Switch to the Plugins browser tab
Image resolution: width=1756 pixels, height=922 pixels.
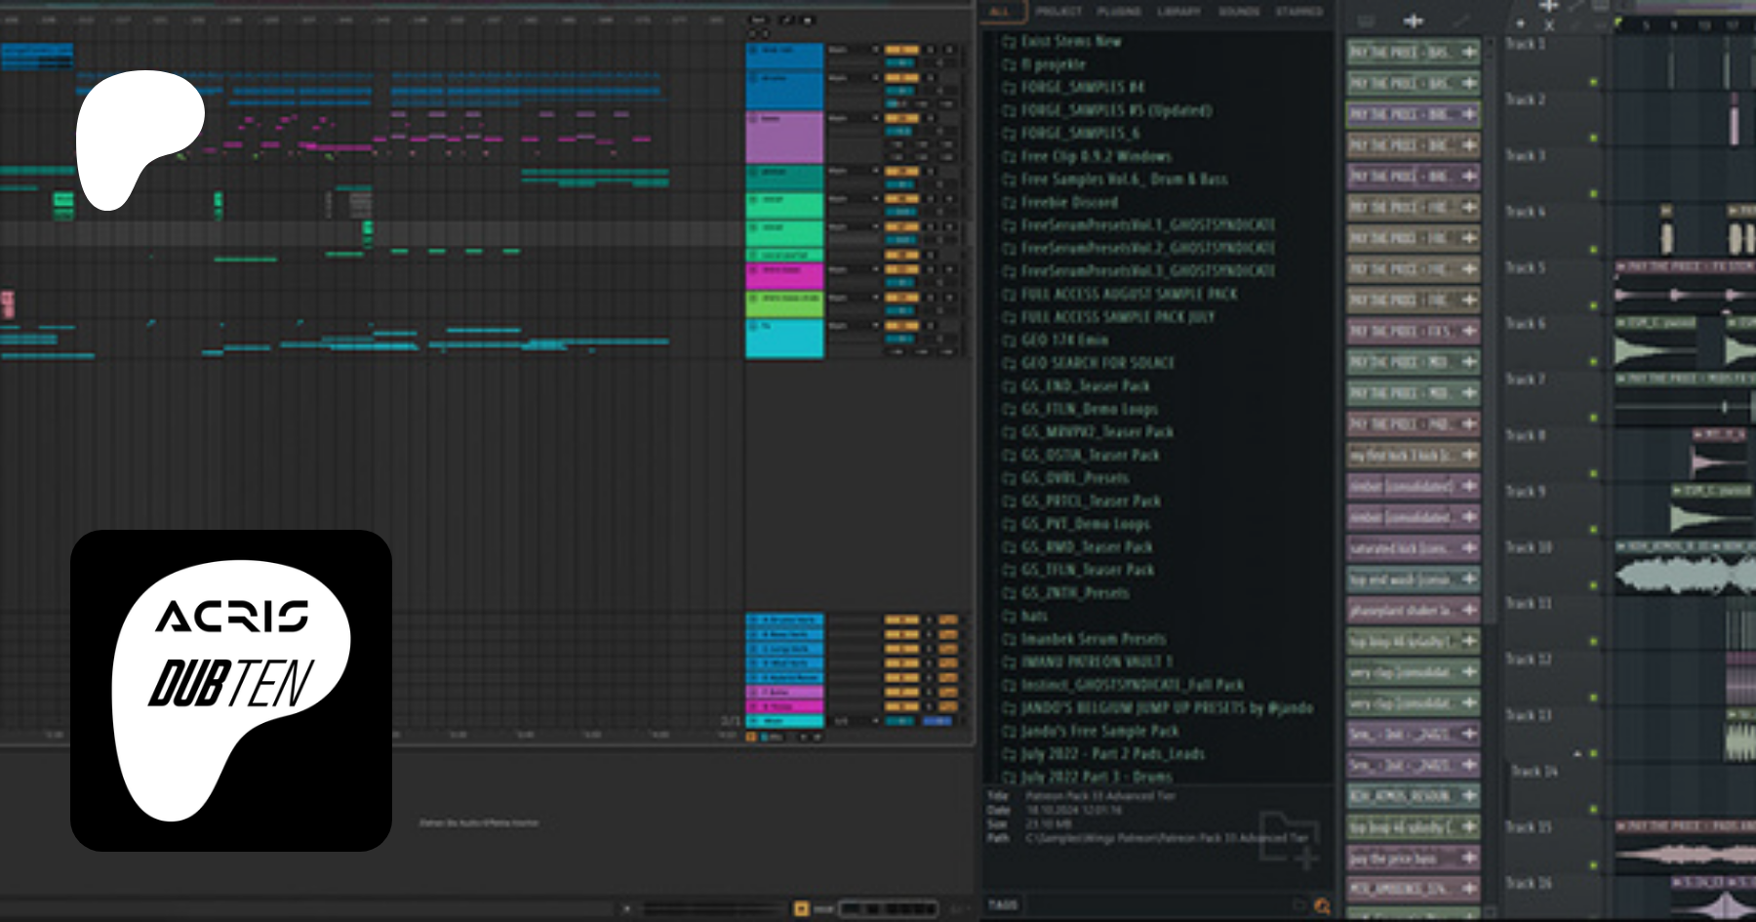[x=1118, y=12]
